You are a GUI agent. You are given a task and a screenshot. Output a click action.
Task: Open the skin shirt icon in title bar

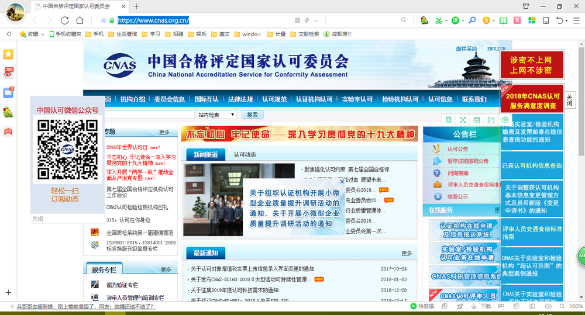click(x=526, y=6)
